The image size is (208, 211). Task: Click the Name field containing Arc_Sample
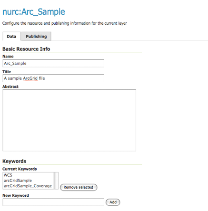tap(53, 63)
